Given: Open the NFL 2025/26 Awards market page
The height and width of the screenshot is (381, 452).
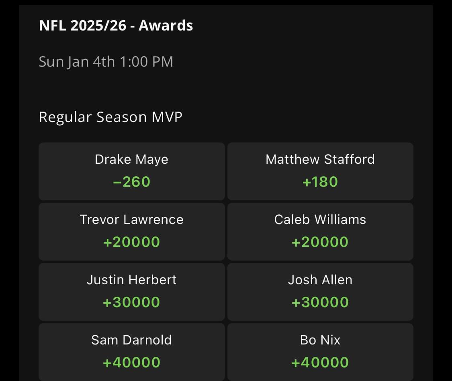Looking at the screenshot, I should tap(116, 25).
